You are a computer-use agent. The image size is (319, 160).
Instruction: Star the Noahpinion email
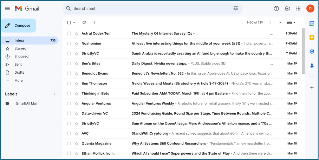tap(77, 44)
